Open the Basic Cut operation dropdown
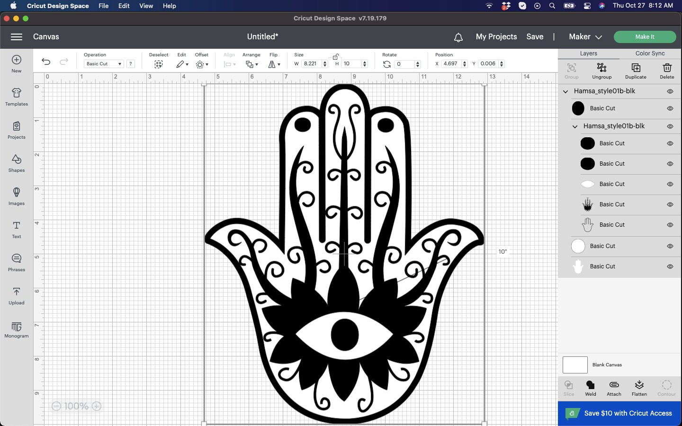This screenshot has height=426, width=682. (x=103, y=64)
